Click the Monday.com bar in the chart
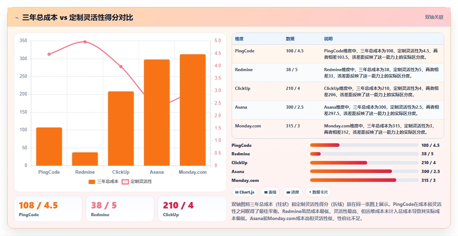The image size is (458, 236). coord(193,110)
